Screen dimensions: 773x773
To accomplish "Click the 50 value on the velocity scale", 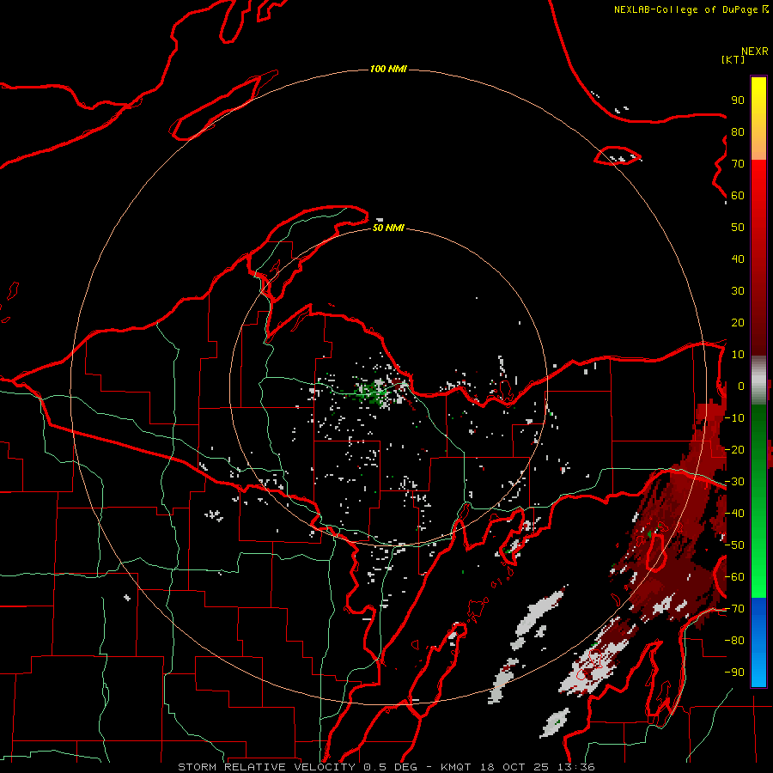I will click(738, 228).
